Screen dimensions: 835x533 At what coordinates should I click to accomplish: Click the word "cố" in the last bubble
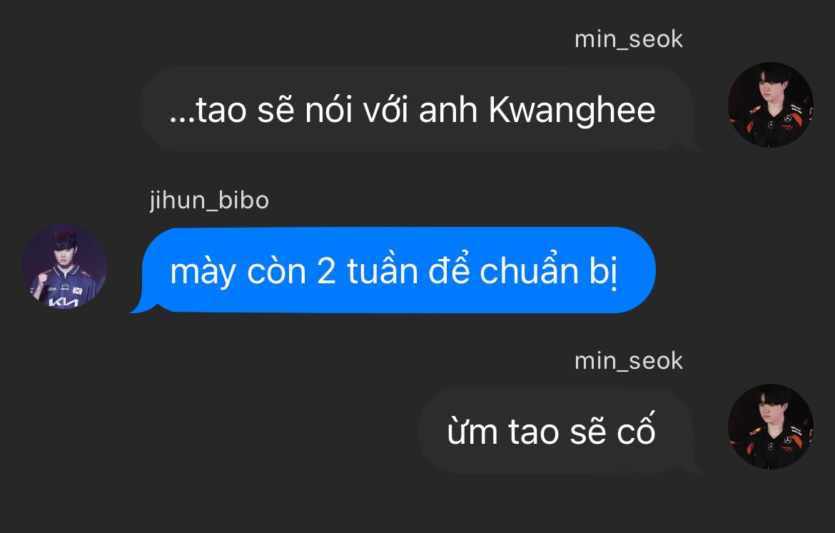pyautogui.click(x=636, y=429)
